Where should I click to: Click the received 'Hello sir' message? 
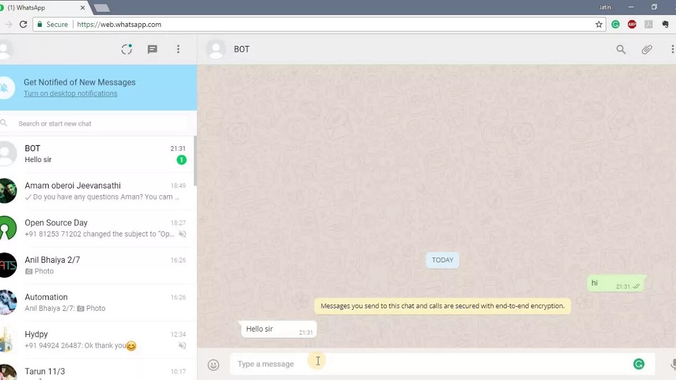pyautogui.click(x=278, y=329)
